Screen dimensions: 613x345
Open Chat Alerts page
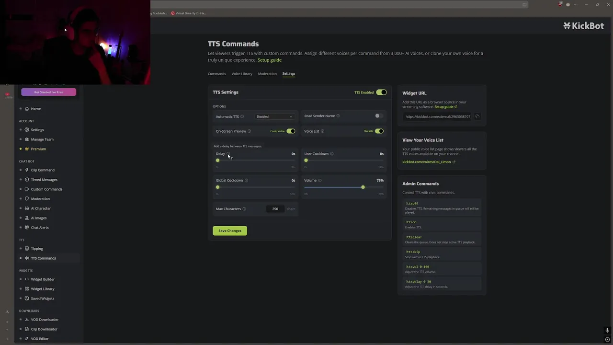click(40, 228)
